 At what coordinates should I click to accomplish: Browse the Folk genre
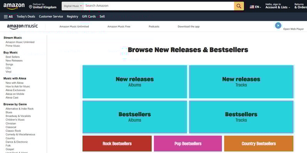8,146
